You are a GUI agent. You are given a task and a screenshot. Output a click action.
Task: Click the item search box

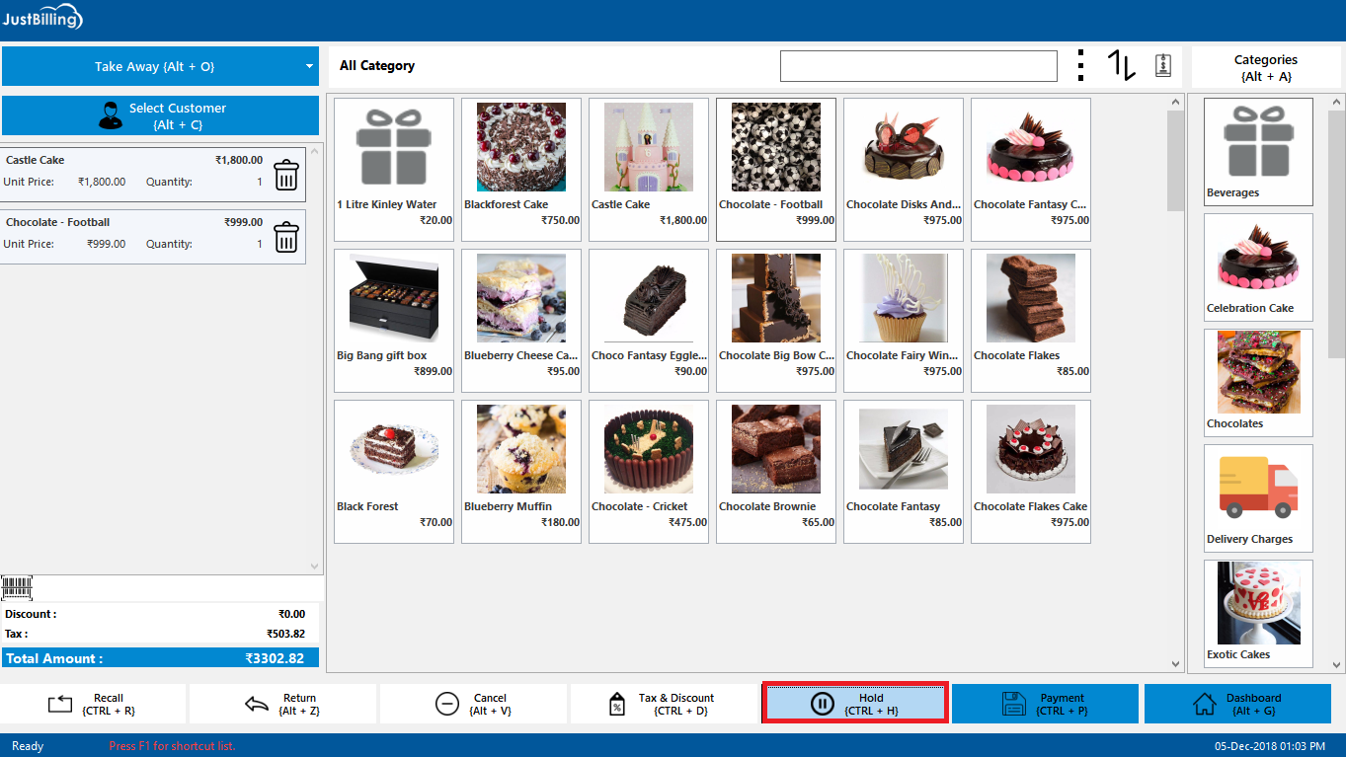point(918,66)
